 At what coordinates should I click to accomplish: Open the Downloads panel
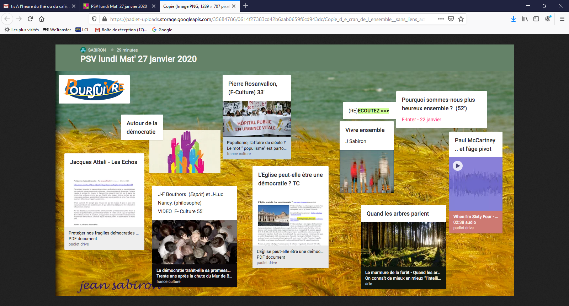coord(513,19)
